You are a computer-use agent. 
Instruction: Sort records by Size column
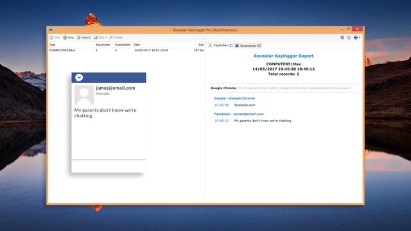tap(201, 45)
